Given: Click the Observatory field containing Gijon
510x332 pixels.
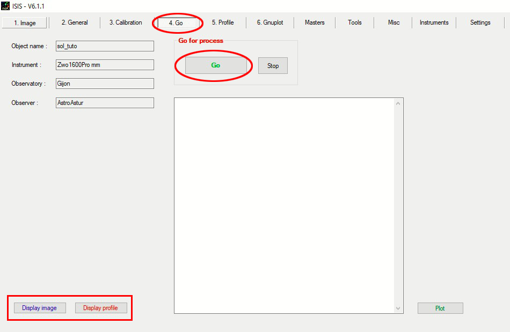Looking at the screenshot, I should click(x=105, y=84).
